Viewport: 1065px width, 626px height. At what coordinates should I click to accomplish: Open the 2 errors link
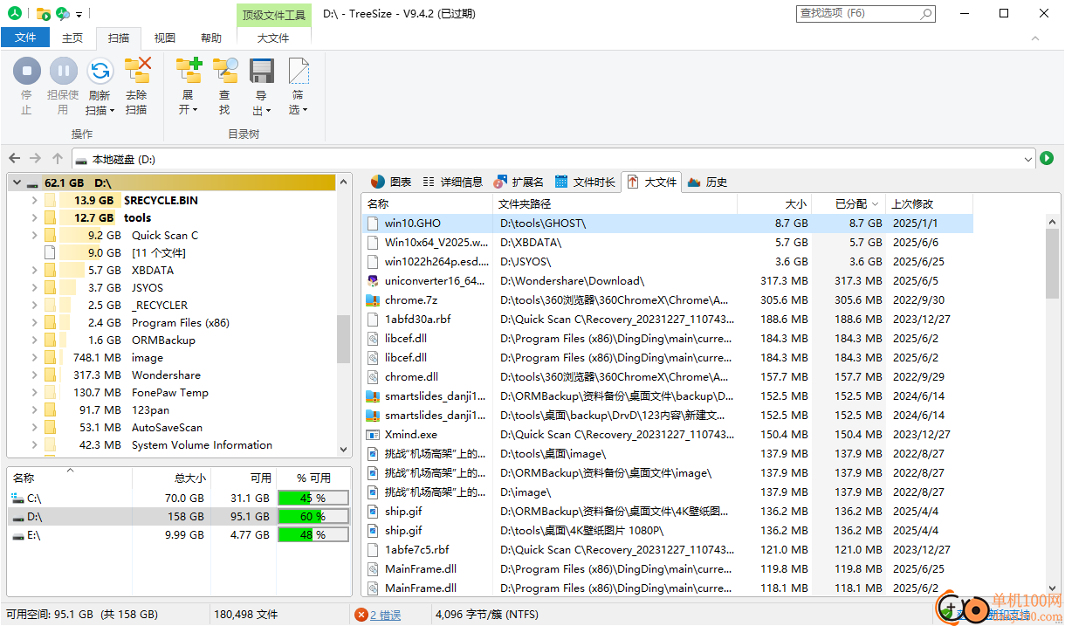[386, 615]
